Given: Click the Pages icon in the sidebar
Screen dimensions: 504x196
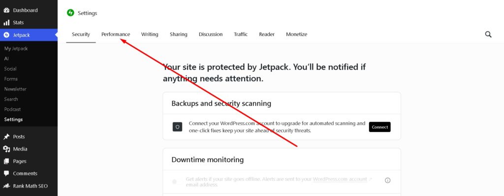Looking at the screenshot, I should point(6,161).
